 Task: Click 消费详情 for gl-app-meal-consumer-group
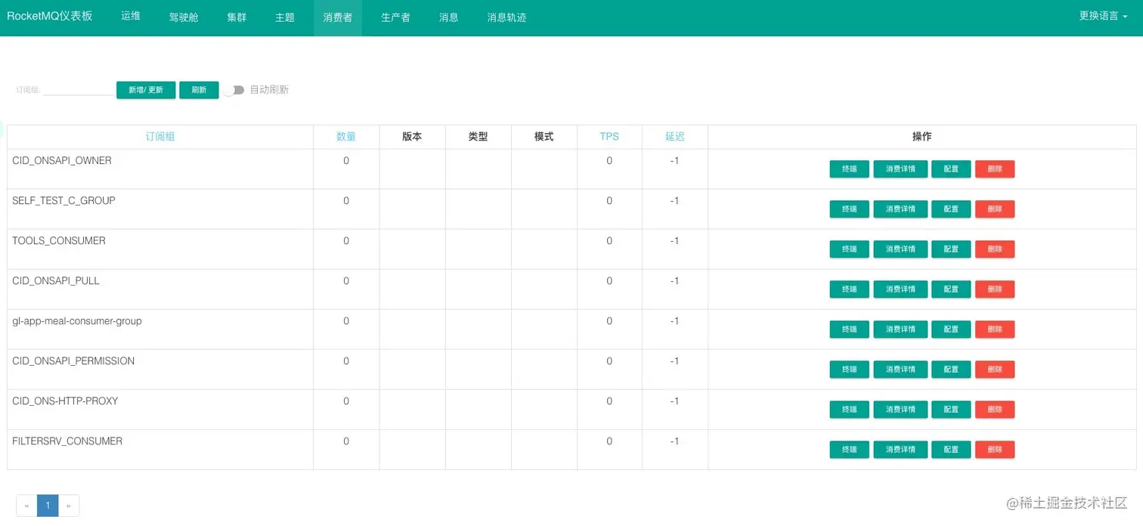pos(900,330)
